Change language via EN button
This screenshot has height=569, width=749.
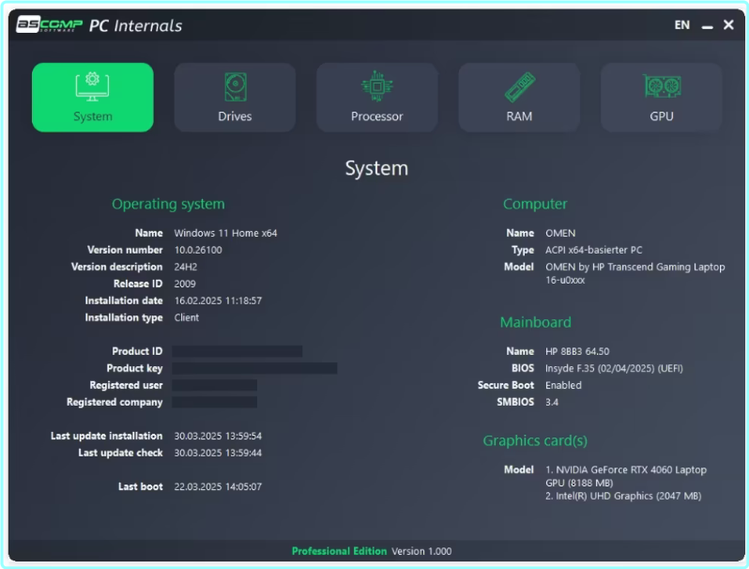(682, 24)
